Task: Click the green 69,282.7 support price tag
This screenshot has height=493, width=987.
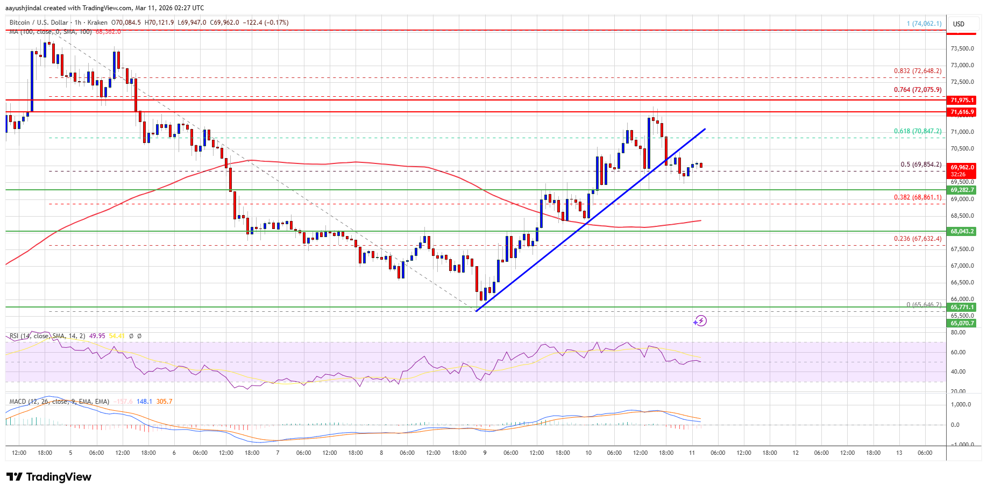Action: (x=962, y=190)
